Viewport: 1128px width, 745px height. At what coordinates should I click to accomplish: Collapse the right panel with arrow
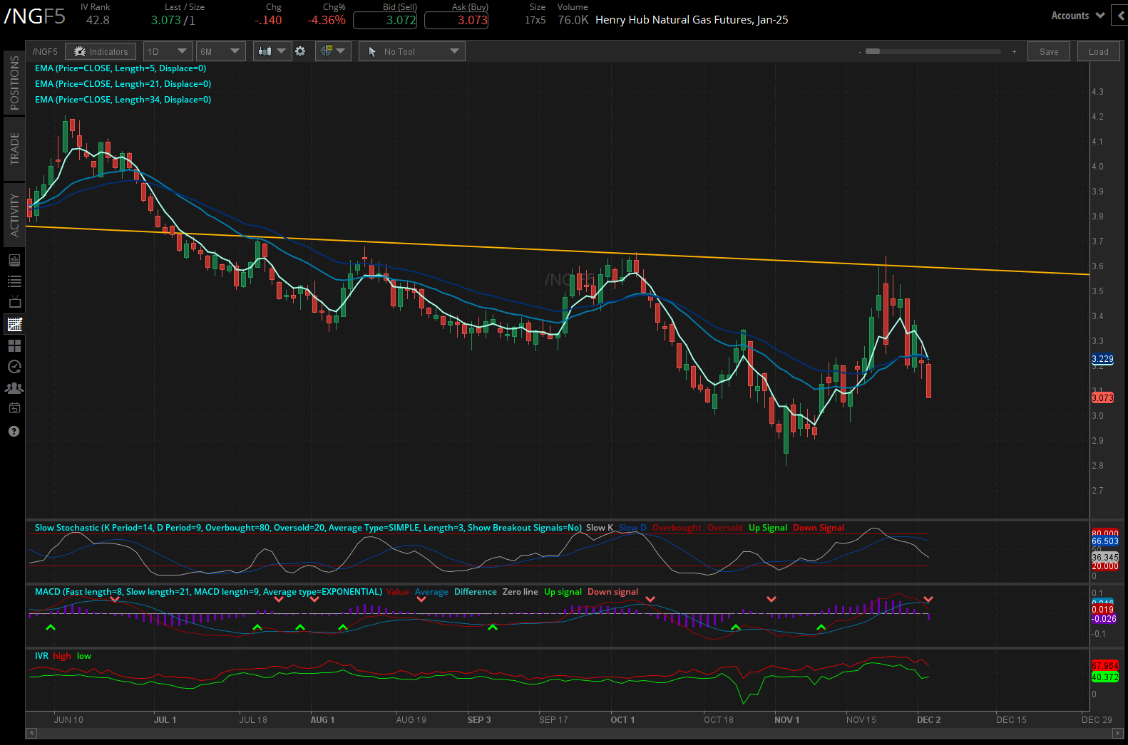pyautogui.click(x=1122, y=16)
